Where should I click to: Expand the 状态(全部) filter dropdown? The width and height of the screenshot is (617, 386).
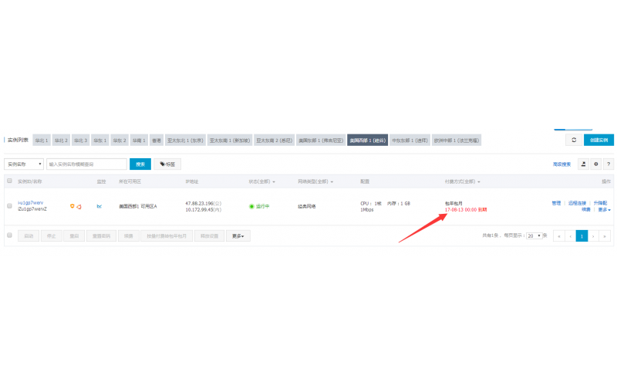click(265, 181)
